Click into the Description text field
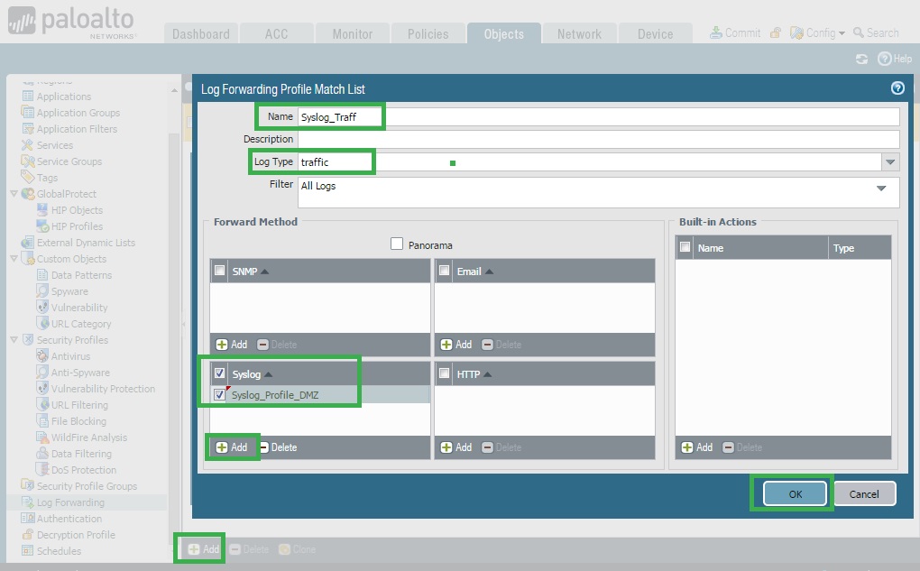 point(598,139)
